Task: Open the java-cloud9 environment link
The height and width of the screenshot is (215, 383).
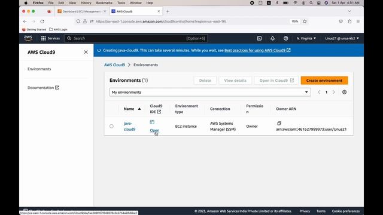Action: click(129, 126)
